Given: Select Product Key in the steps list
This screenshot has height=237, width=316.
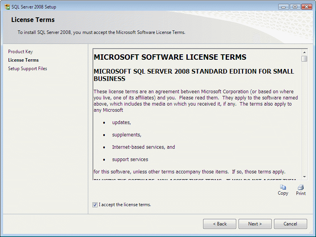Looking at the screenshot, I should point(20,52).
